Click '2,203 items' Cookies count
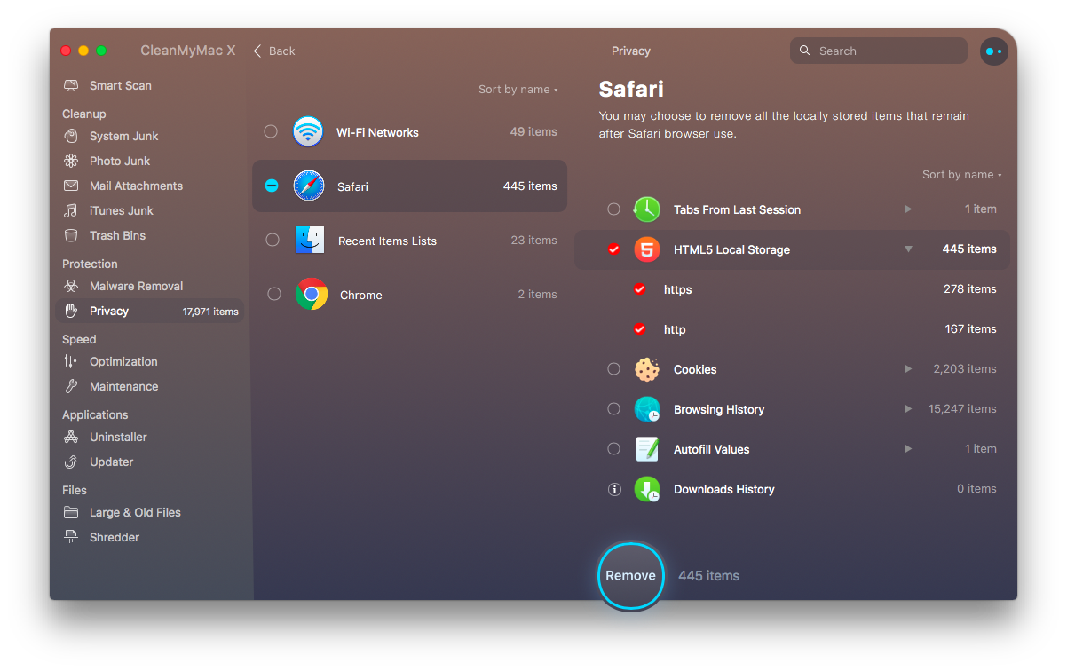 [x=965, y=369]
